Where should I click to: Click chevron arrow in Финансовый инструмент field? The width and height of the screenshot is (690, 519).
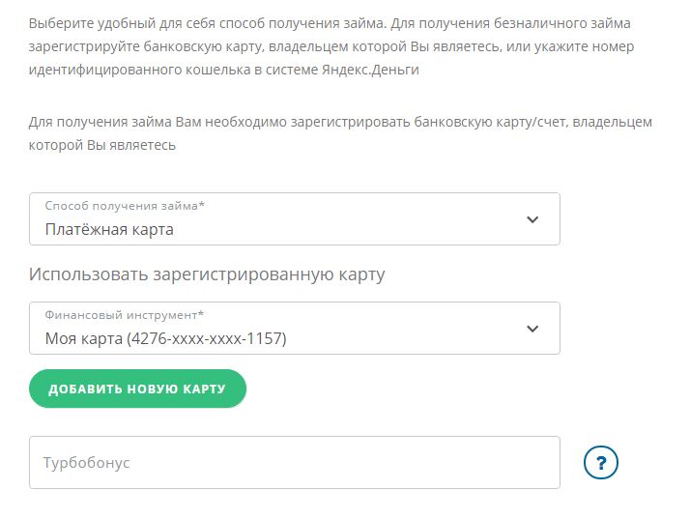(532, 329)
